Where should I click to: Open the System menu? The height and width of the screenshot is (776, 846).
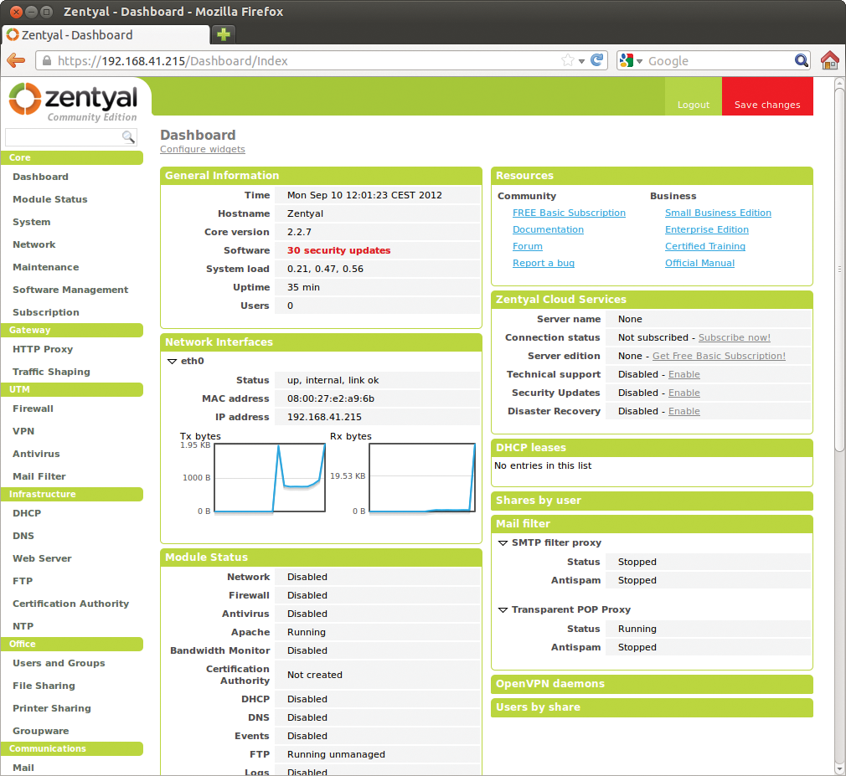coord(31,222)
